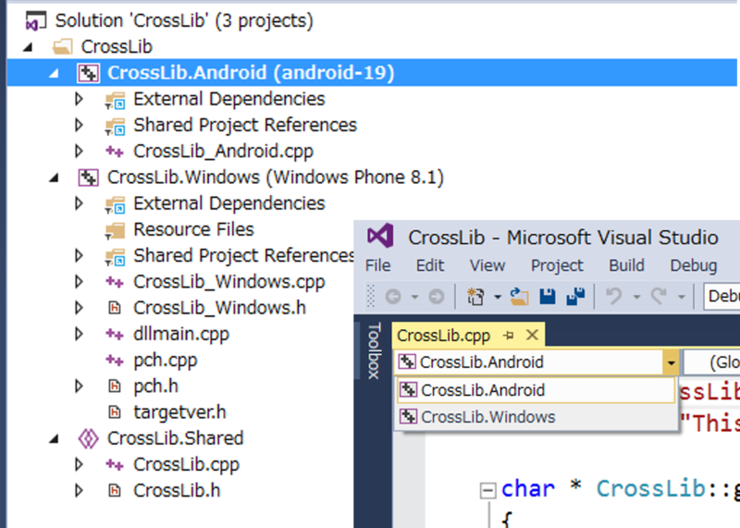This screenshot has width=740, height=528.
Task: Toggle the project context dropdown arrow
Action: tap(671, 362)
